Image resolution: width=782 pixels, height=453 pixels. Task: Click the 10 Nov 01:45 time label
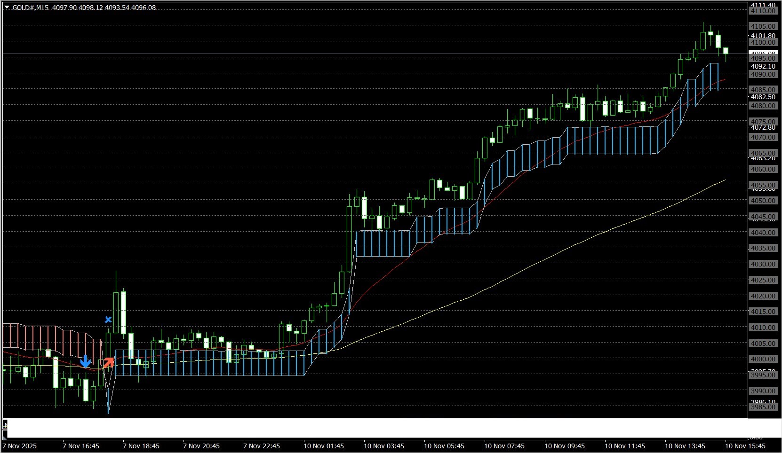(x=323, y=445)
